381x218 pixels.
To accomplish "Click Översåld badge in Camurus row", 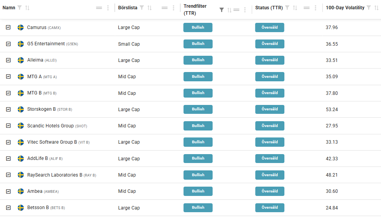I will pos(270,27).
